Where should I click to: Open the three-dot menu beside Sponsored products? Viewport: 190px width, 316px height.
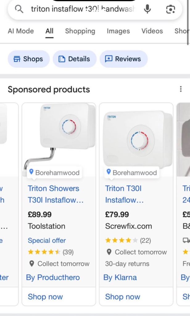tap(181, 89)
